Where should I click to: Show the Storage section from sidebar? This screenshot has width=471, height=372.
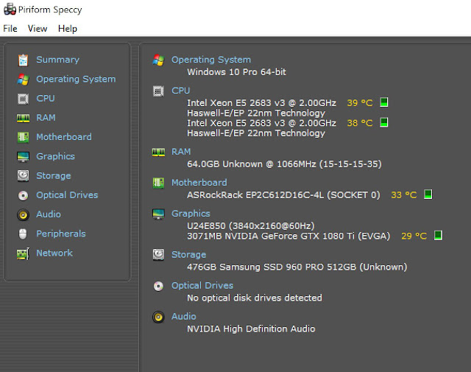[54, 175]
